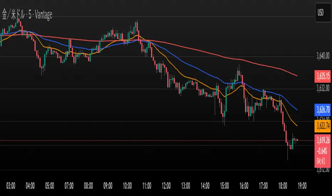Viewport: 332px width, 196px height.
Task: Click the 12:00 time axis label
Action: coord(166,186)
